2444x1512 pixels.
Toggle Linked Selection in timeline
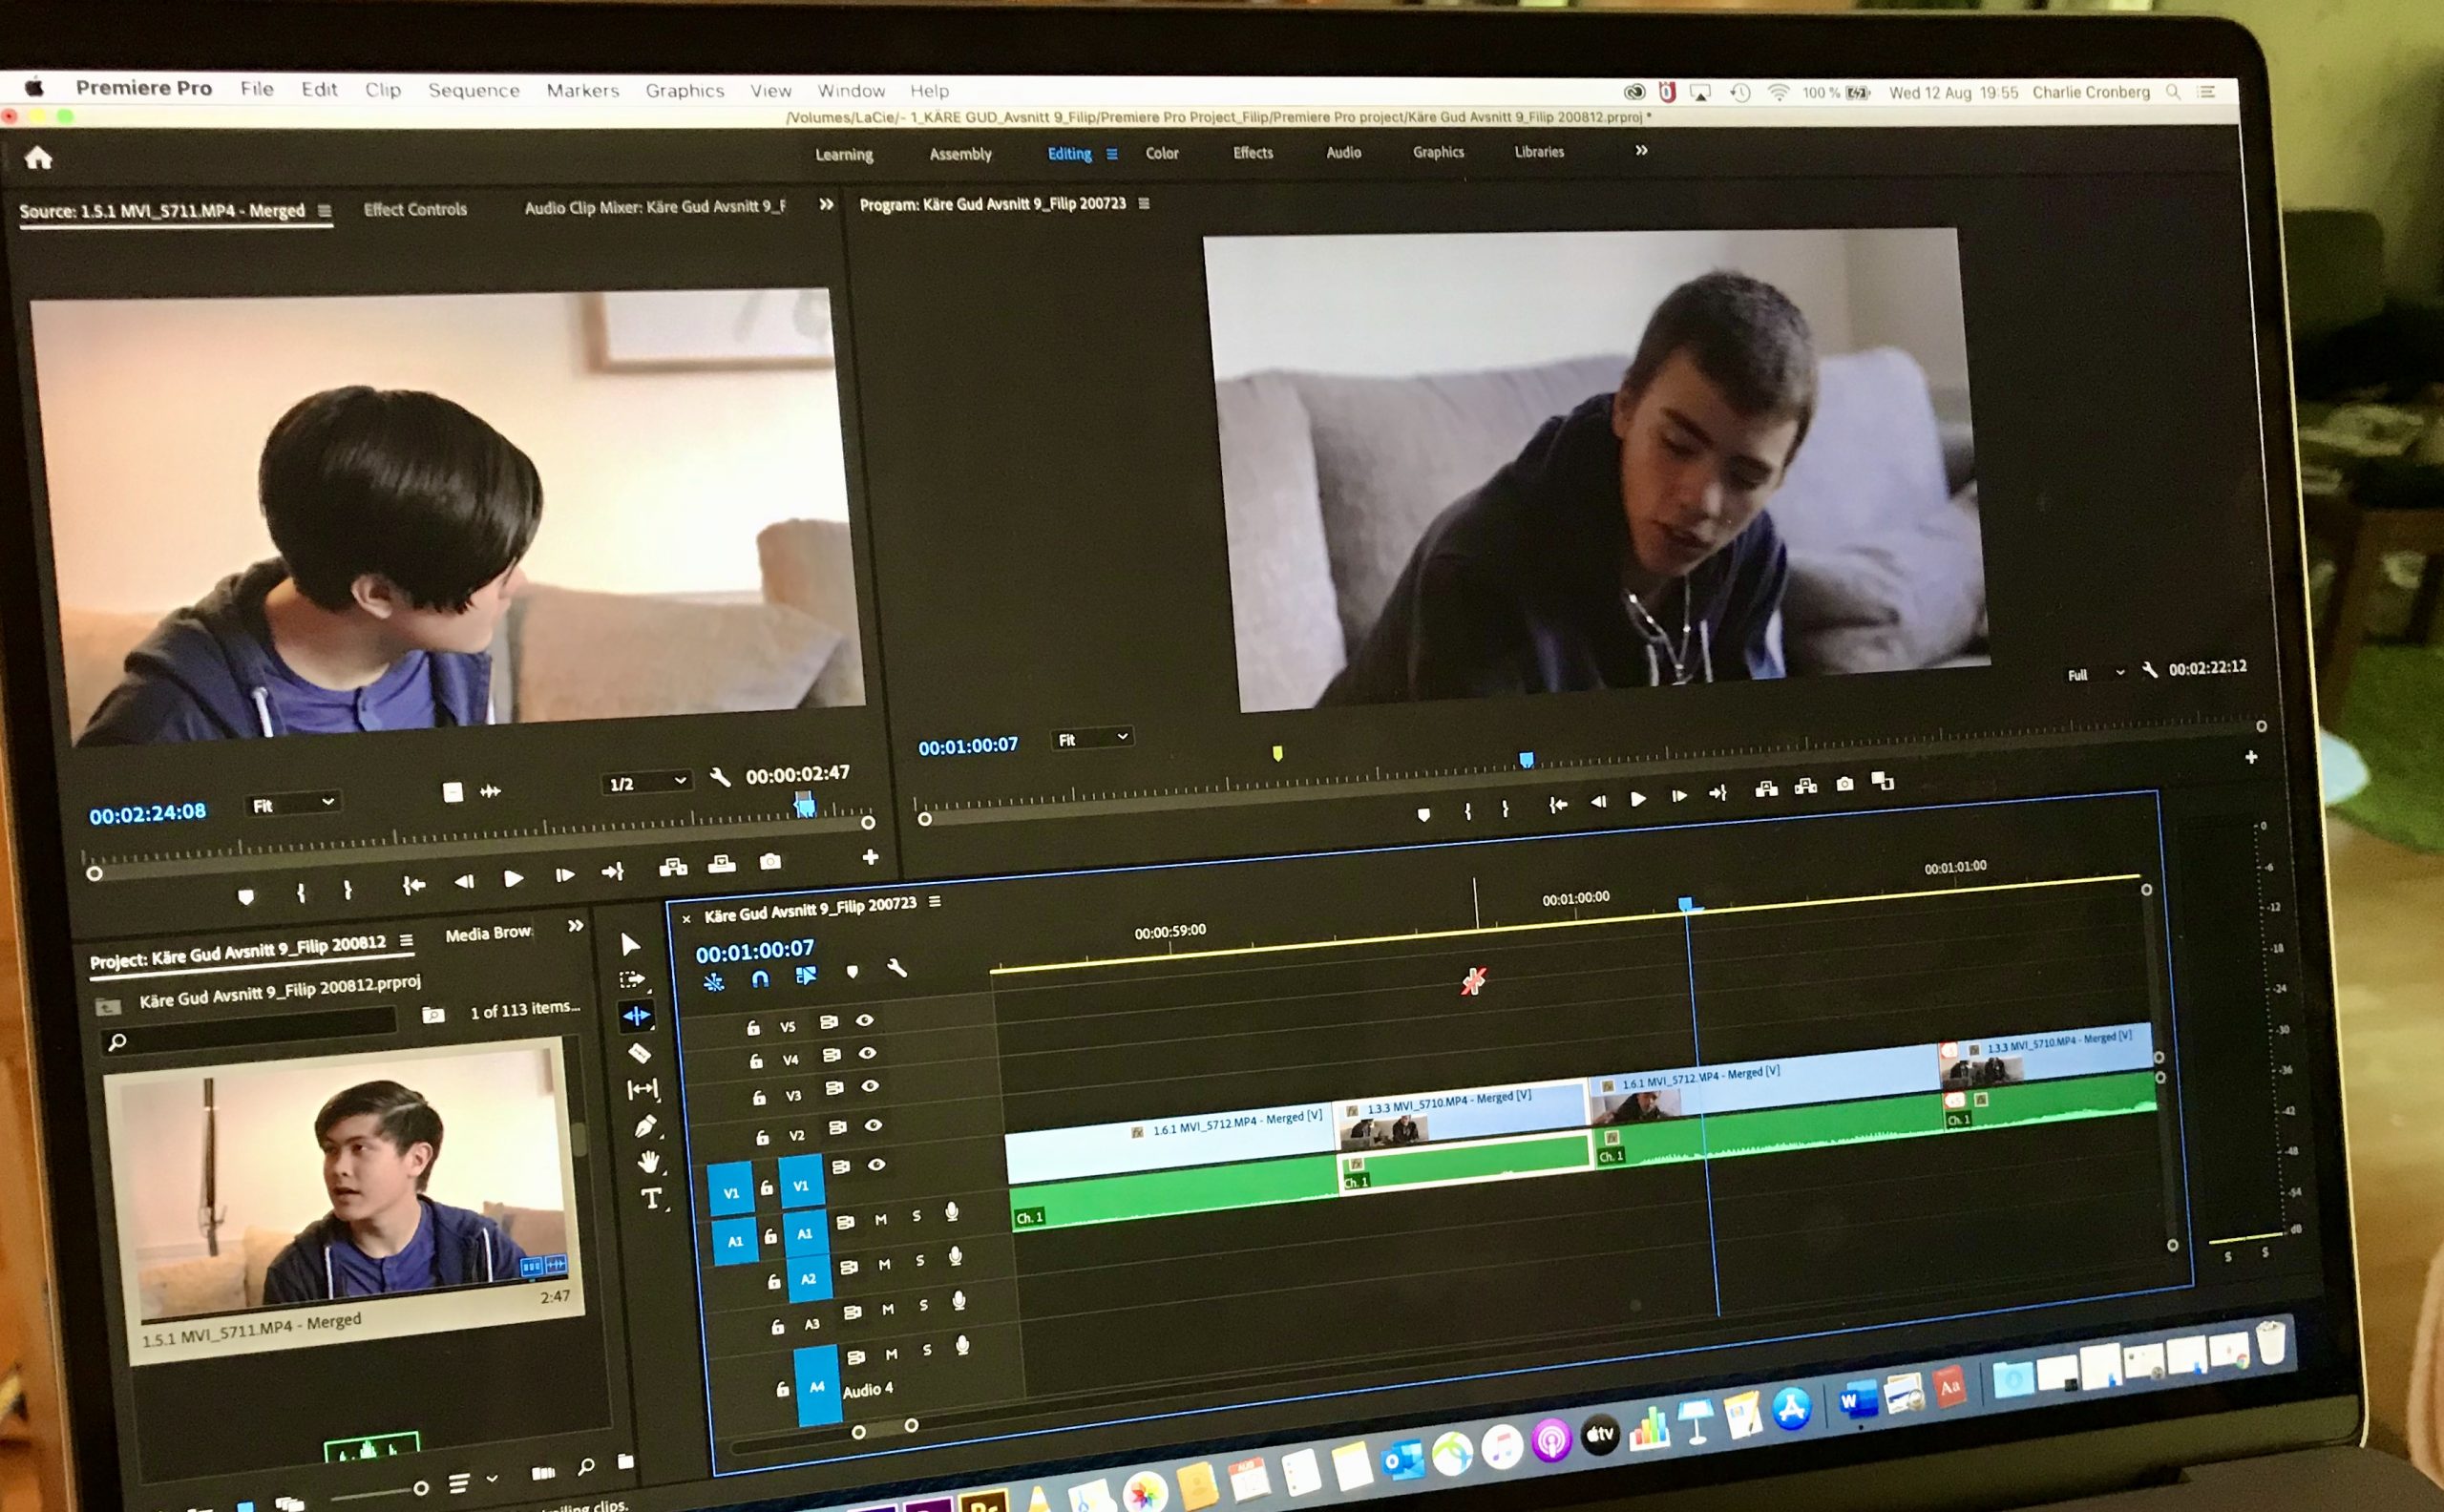pos(805,975)
